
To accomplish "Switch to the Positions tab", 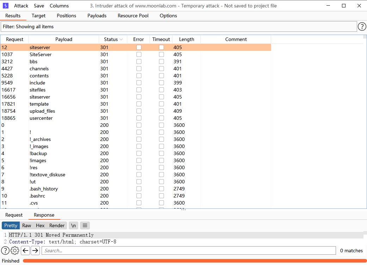I will (67, 16).
